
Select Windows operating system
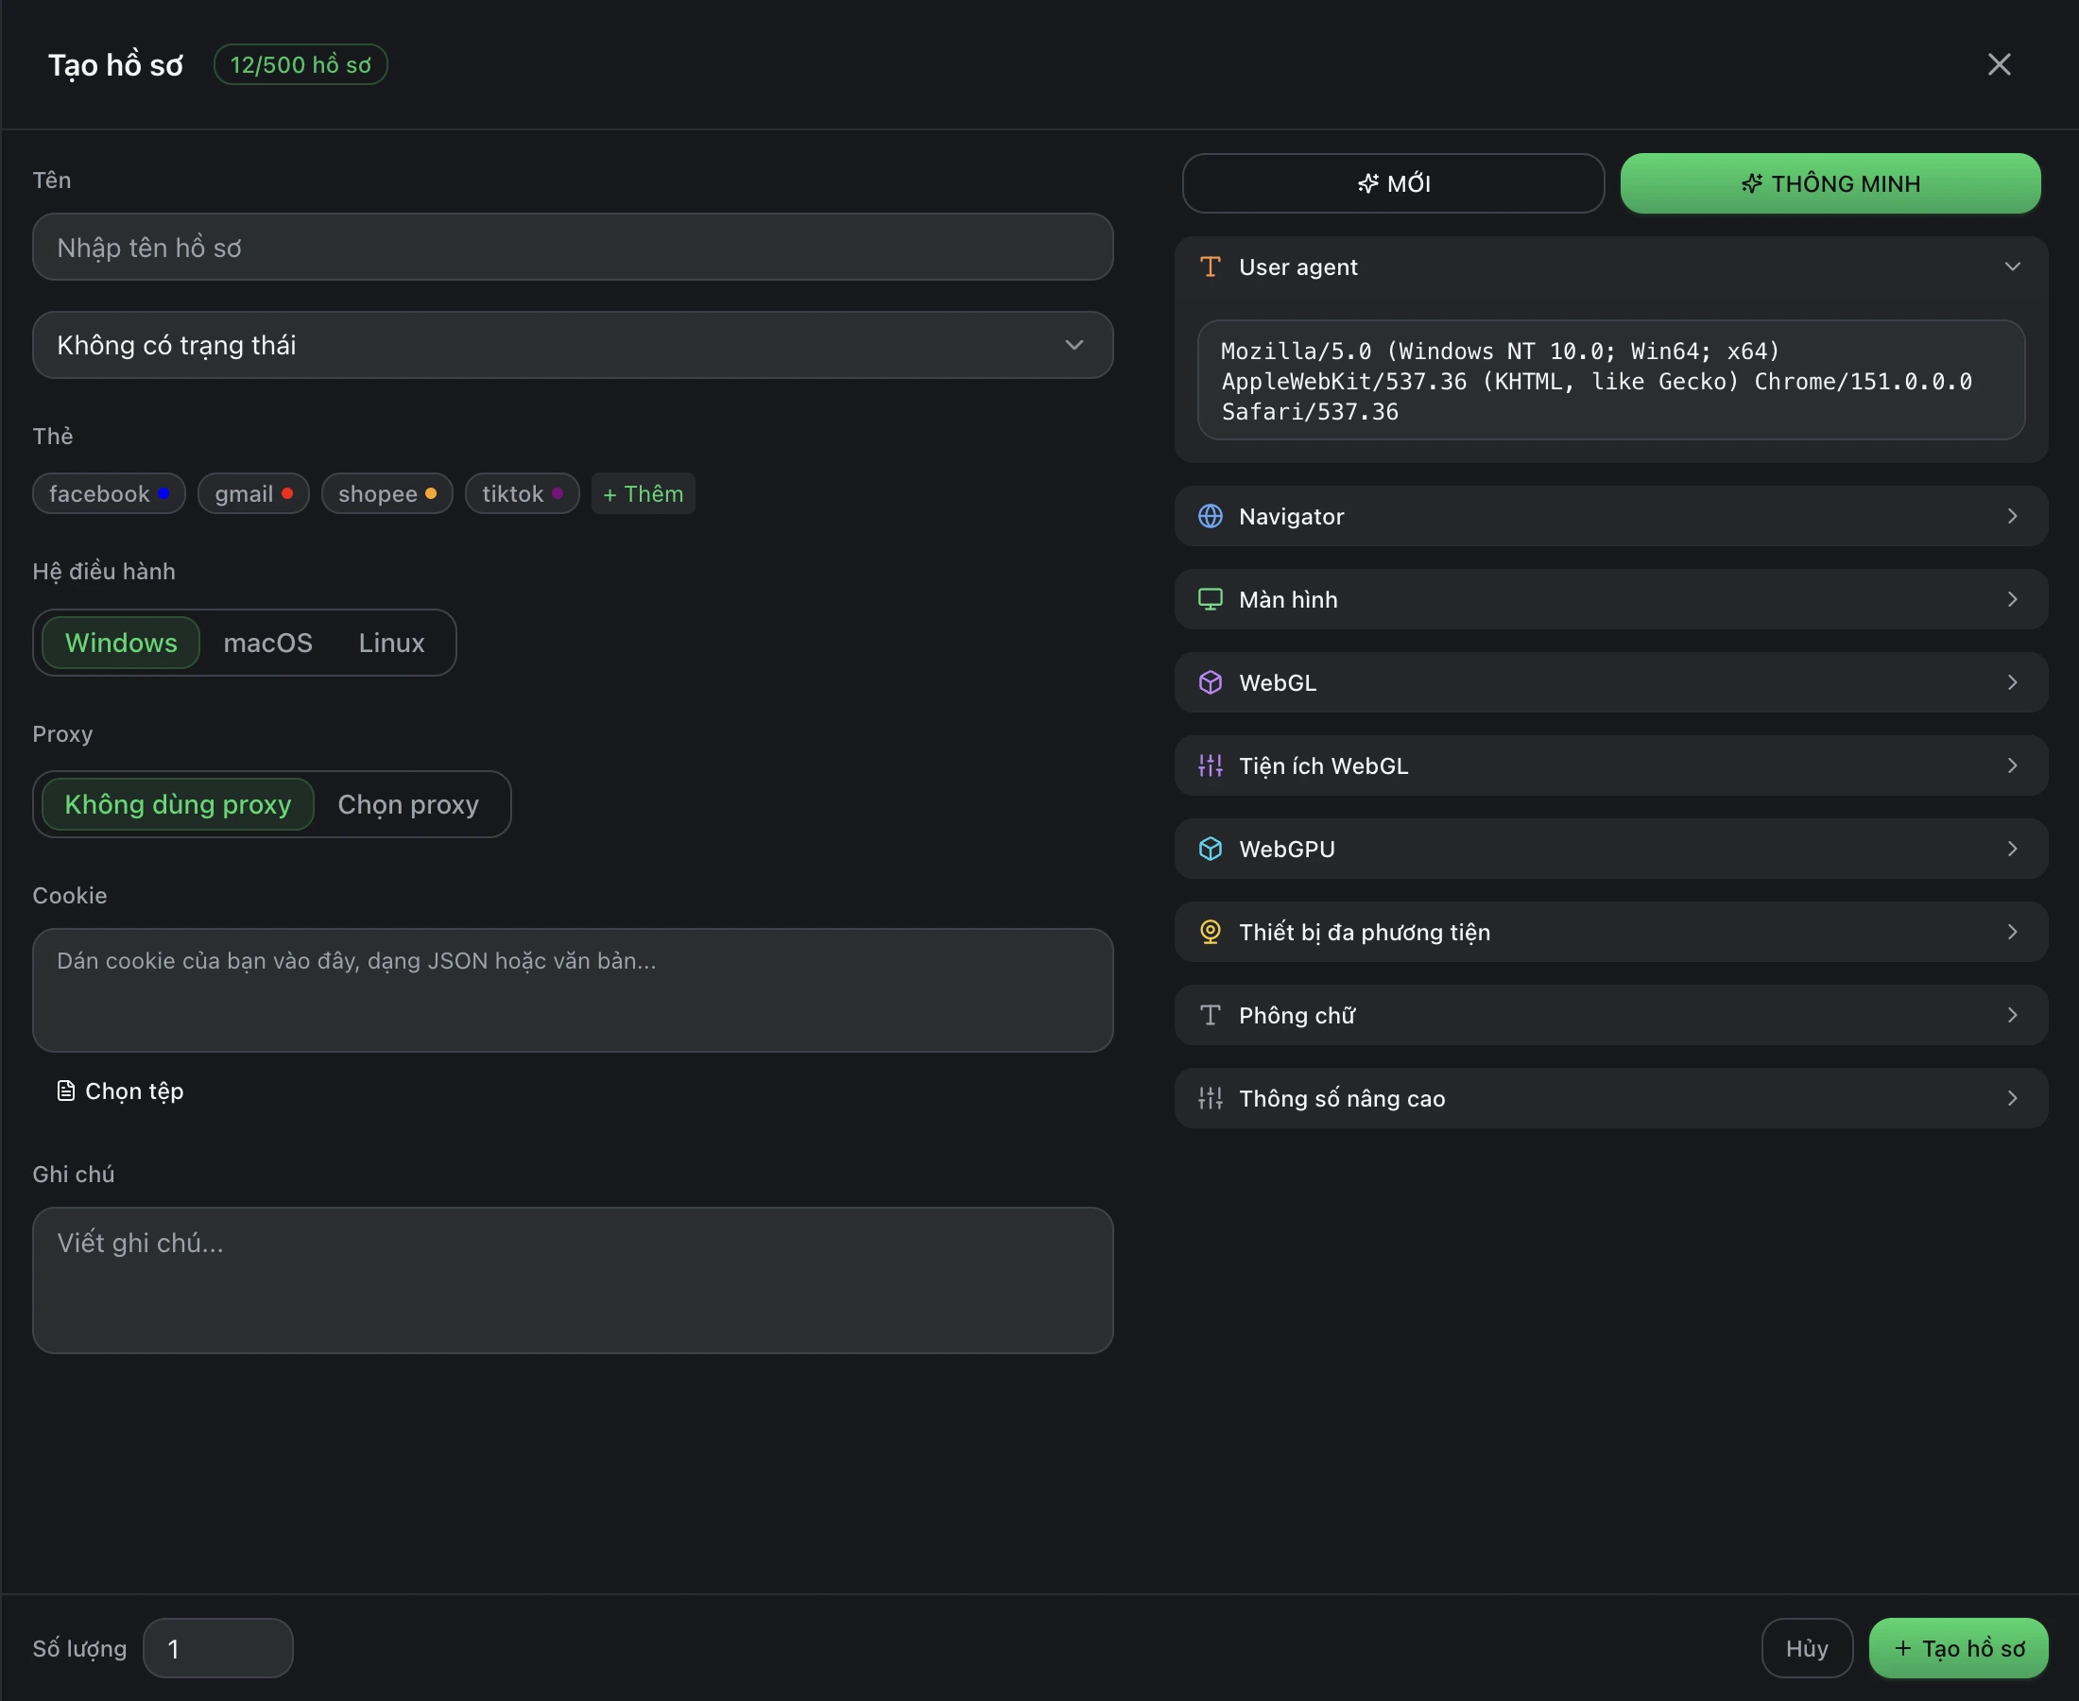[121, 643]
